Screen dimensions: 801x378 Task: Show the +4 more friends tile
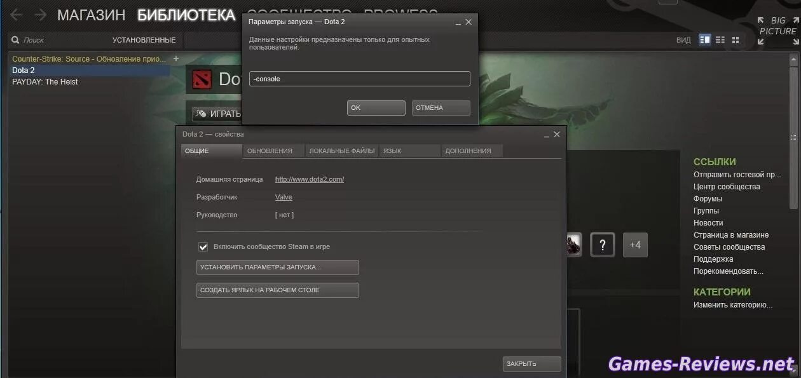point(635,245)
